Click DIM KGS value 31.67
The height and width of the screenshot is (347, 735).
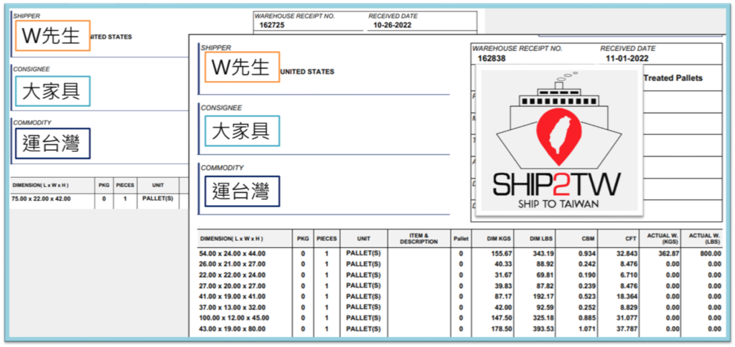point(503,275)
